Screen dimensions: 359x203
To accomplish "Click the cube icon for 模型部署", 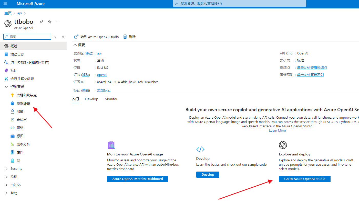I will tap(12, 103).
